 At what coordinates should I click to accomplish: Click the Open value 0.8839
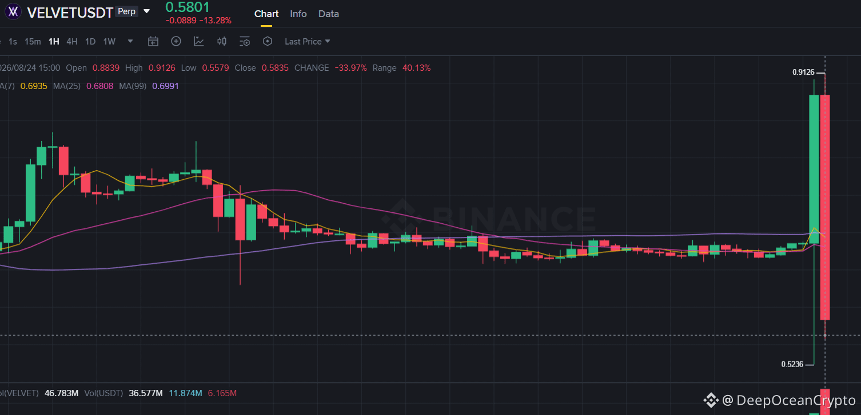106,68
